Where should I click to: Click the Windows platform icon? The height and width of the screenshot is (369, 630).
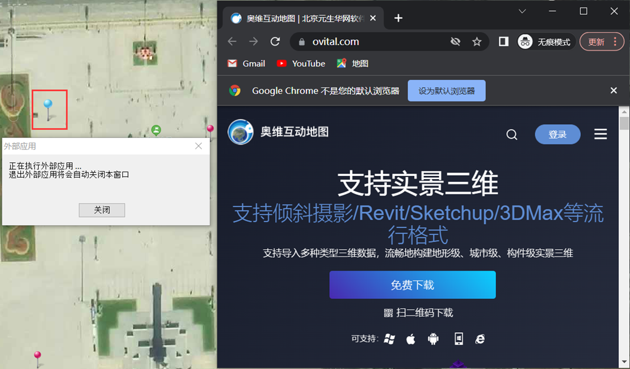coord(389,339)
